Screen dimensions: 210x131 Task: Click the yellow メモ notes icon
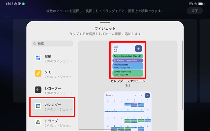pos(38,73)
